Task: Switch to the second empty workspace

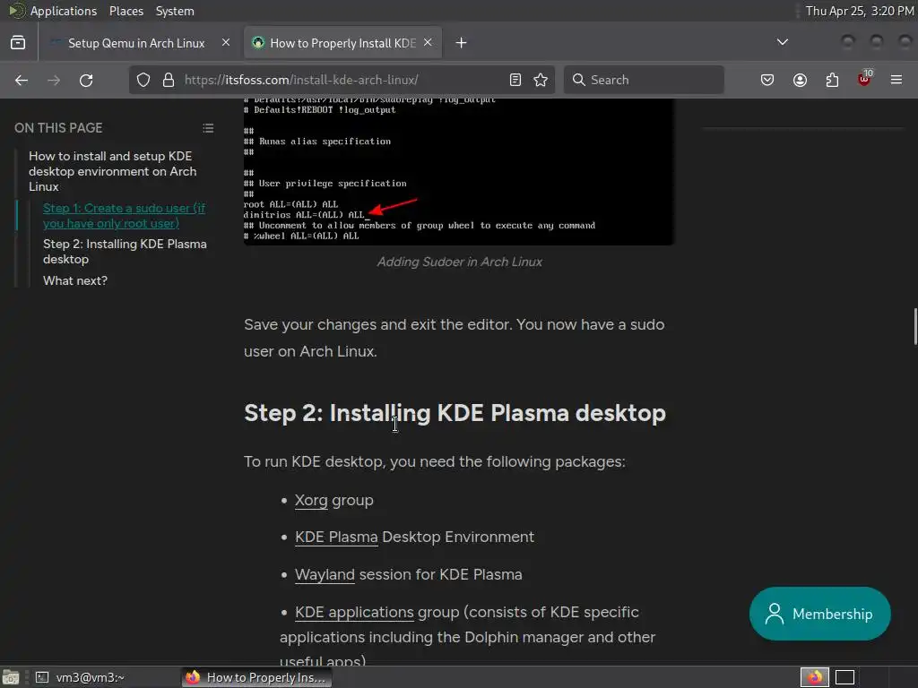Action: coord(844,677)
